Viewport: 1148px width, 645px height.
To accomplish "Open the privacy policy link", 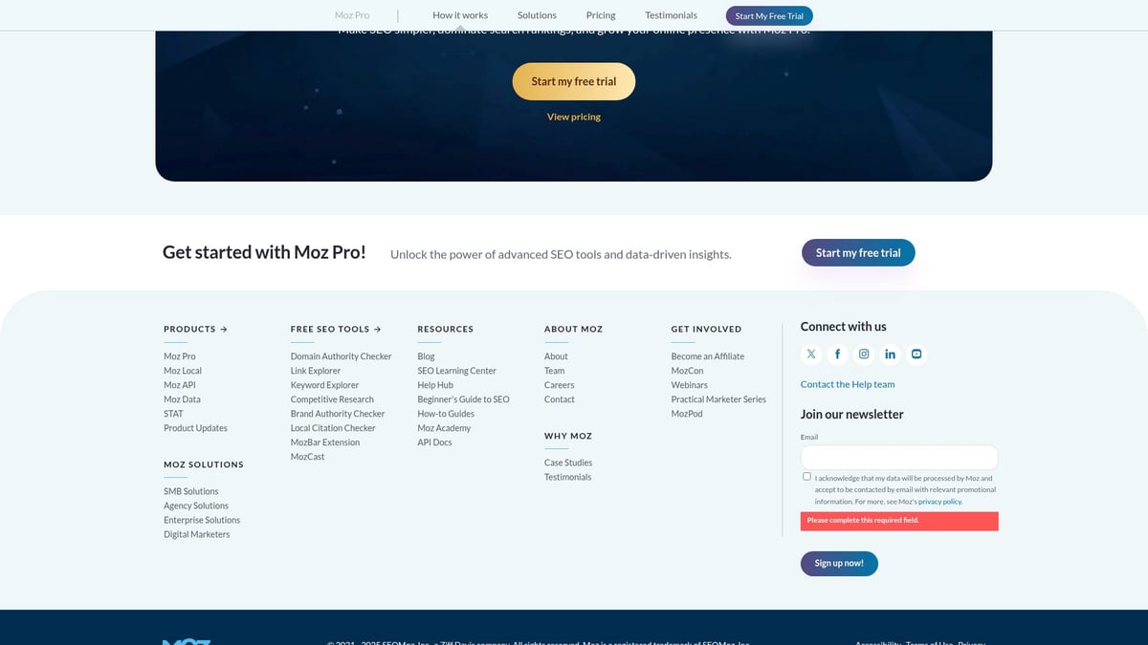I will point(939,502).
